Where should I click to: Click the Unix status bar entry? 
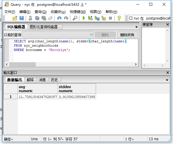[x=35, y=139]
